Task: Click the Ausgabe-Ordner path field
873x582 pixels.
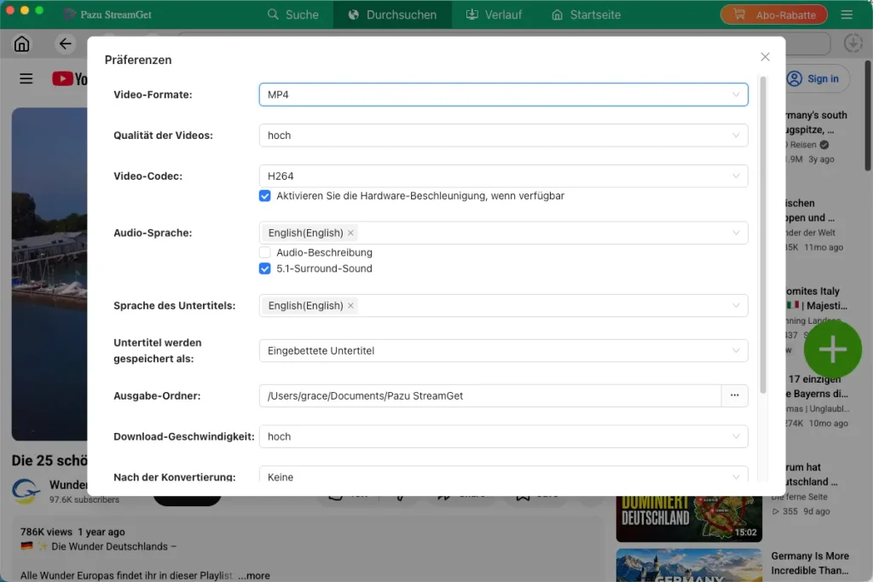Action: coord(490,395)
